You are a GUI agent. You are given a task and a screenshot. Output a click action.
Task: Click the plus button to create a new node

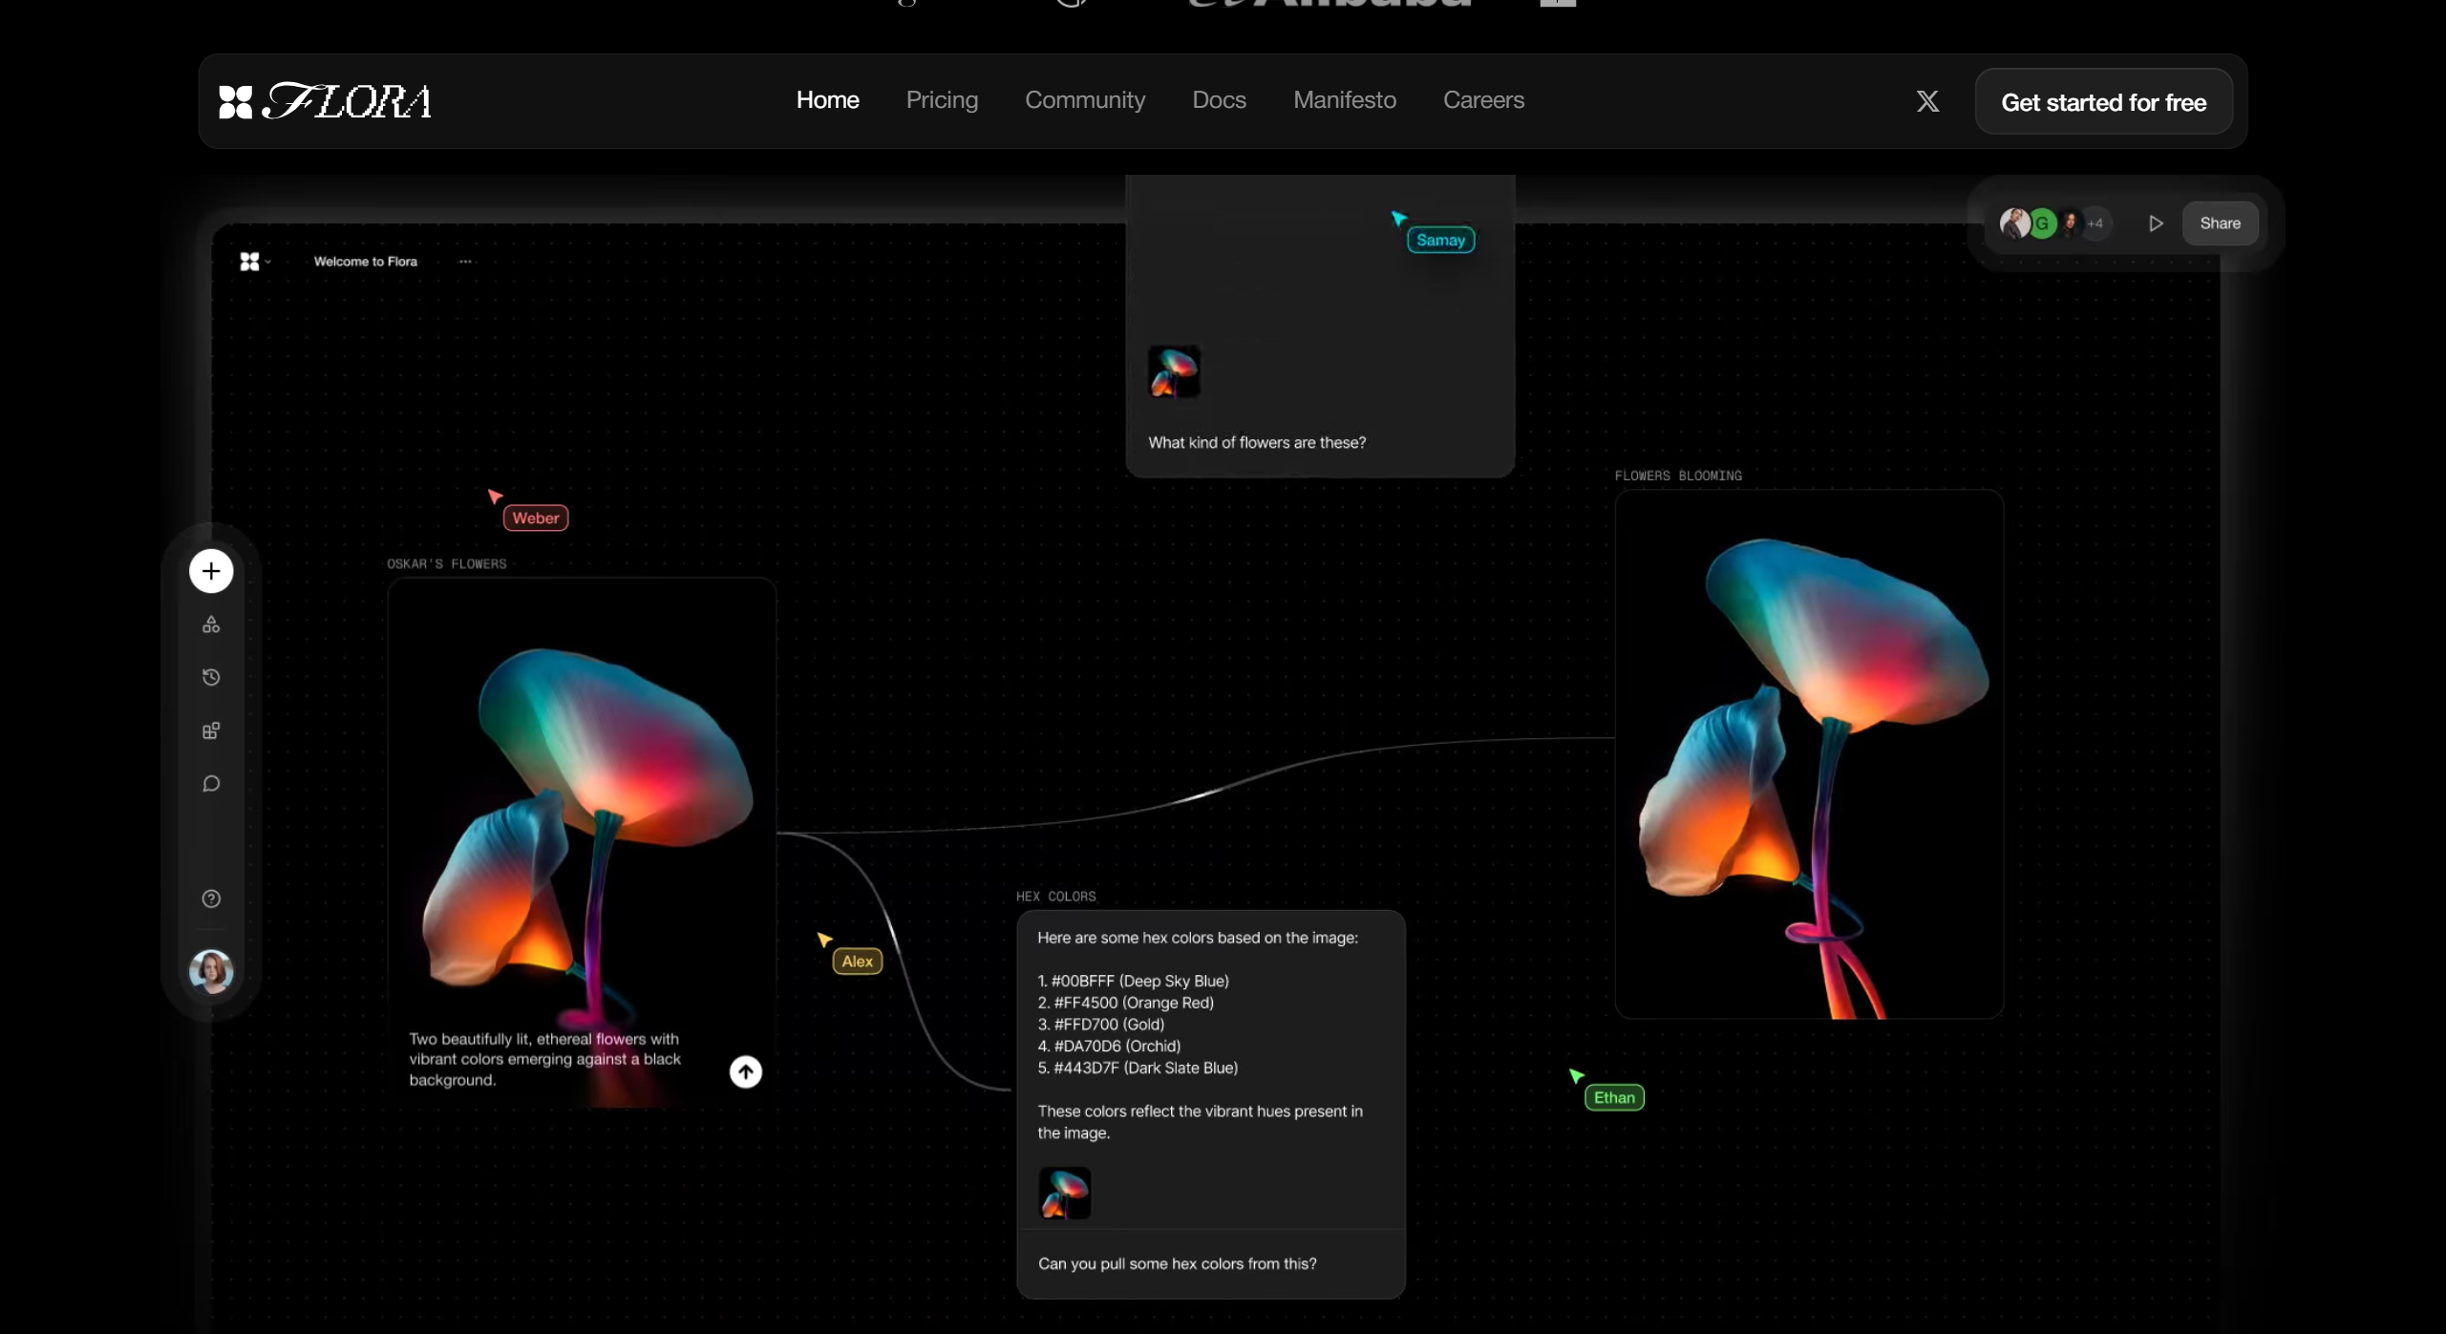point(210,570)
